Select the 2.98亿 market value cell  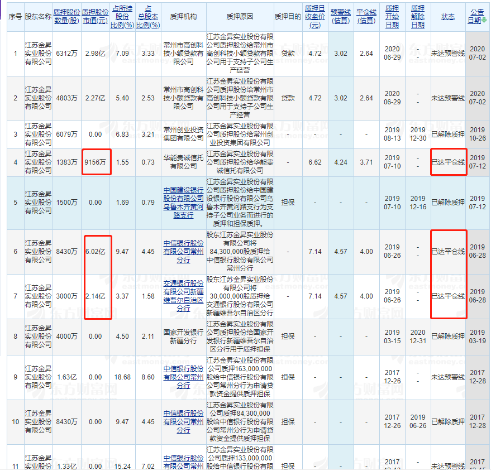pos(95,54)
